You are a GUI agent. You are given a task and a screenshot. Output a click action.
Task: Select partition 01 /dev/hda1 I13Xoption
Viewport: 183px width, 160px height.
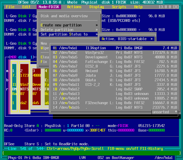pyautogui.click(x=115, y=48)
